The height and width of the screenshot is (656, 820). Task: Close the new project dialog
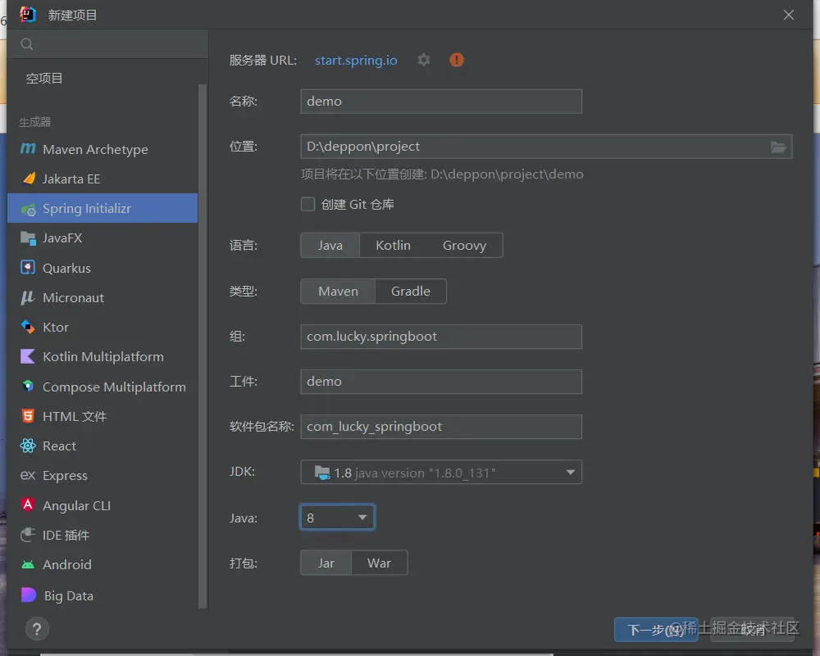(789, 15)
